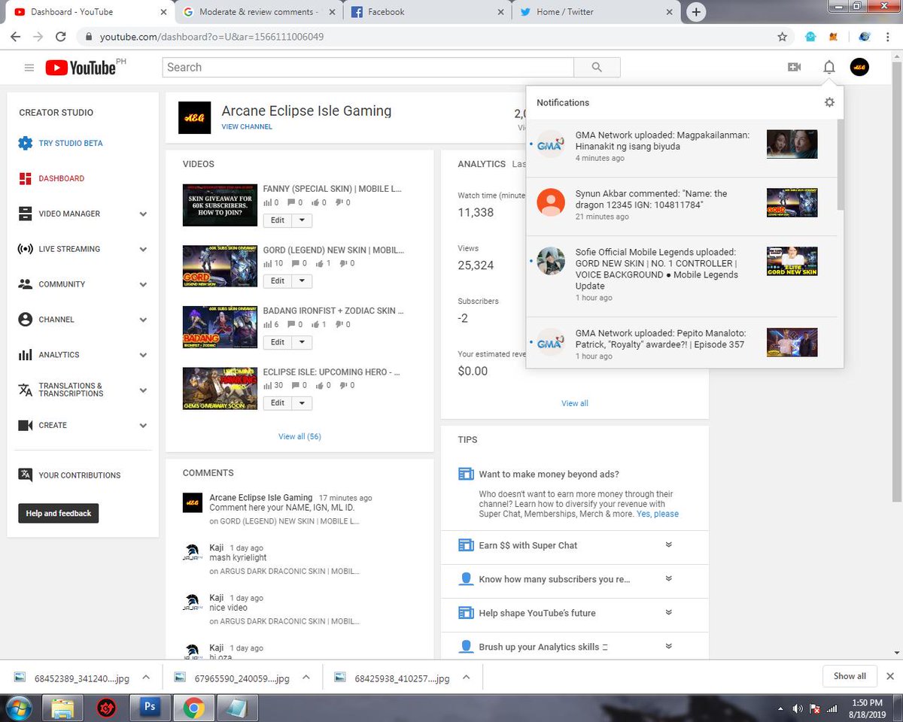Open Edit dropdown arrow for FANNY video
903x722 pixels.
[x=302, y=220]
